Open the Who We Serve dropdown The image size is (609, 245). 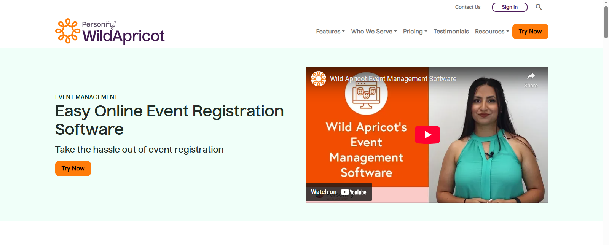point(374,32)
